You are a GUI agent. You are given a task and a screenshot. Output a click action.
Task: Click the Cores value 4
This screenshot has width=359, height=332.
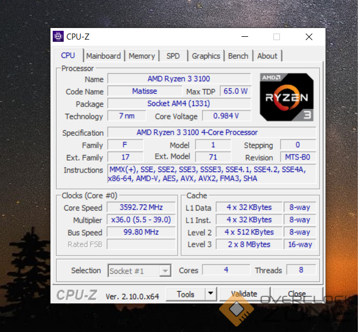226,270
